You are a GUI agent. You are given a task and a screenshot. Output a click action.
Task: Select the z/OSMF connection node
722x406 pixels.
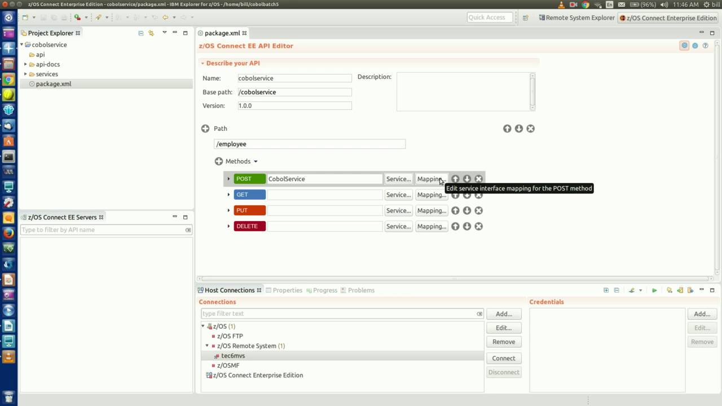(228, 365)
